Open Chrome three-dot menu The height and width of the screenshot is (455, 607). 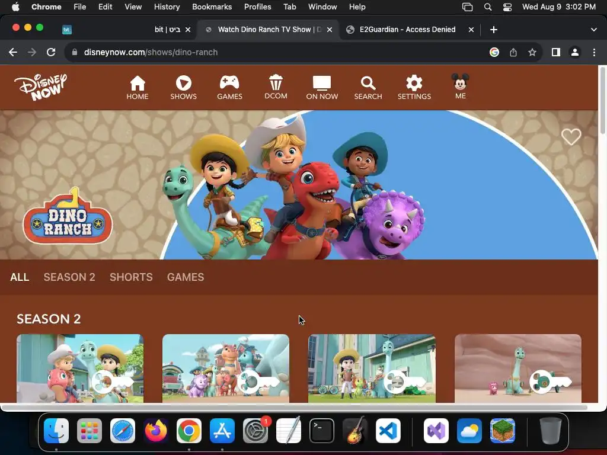click(x=594, y=52)
